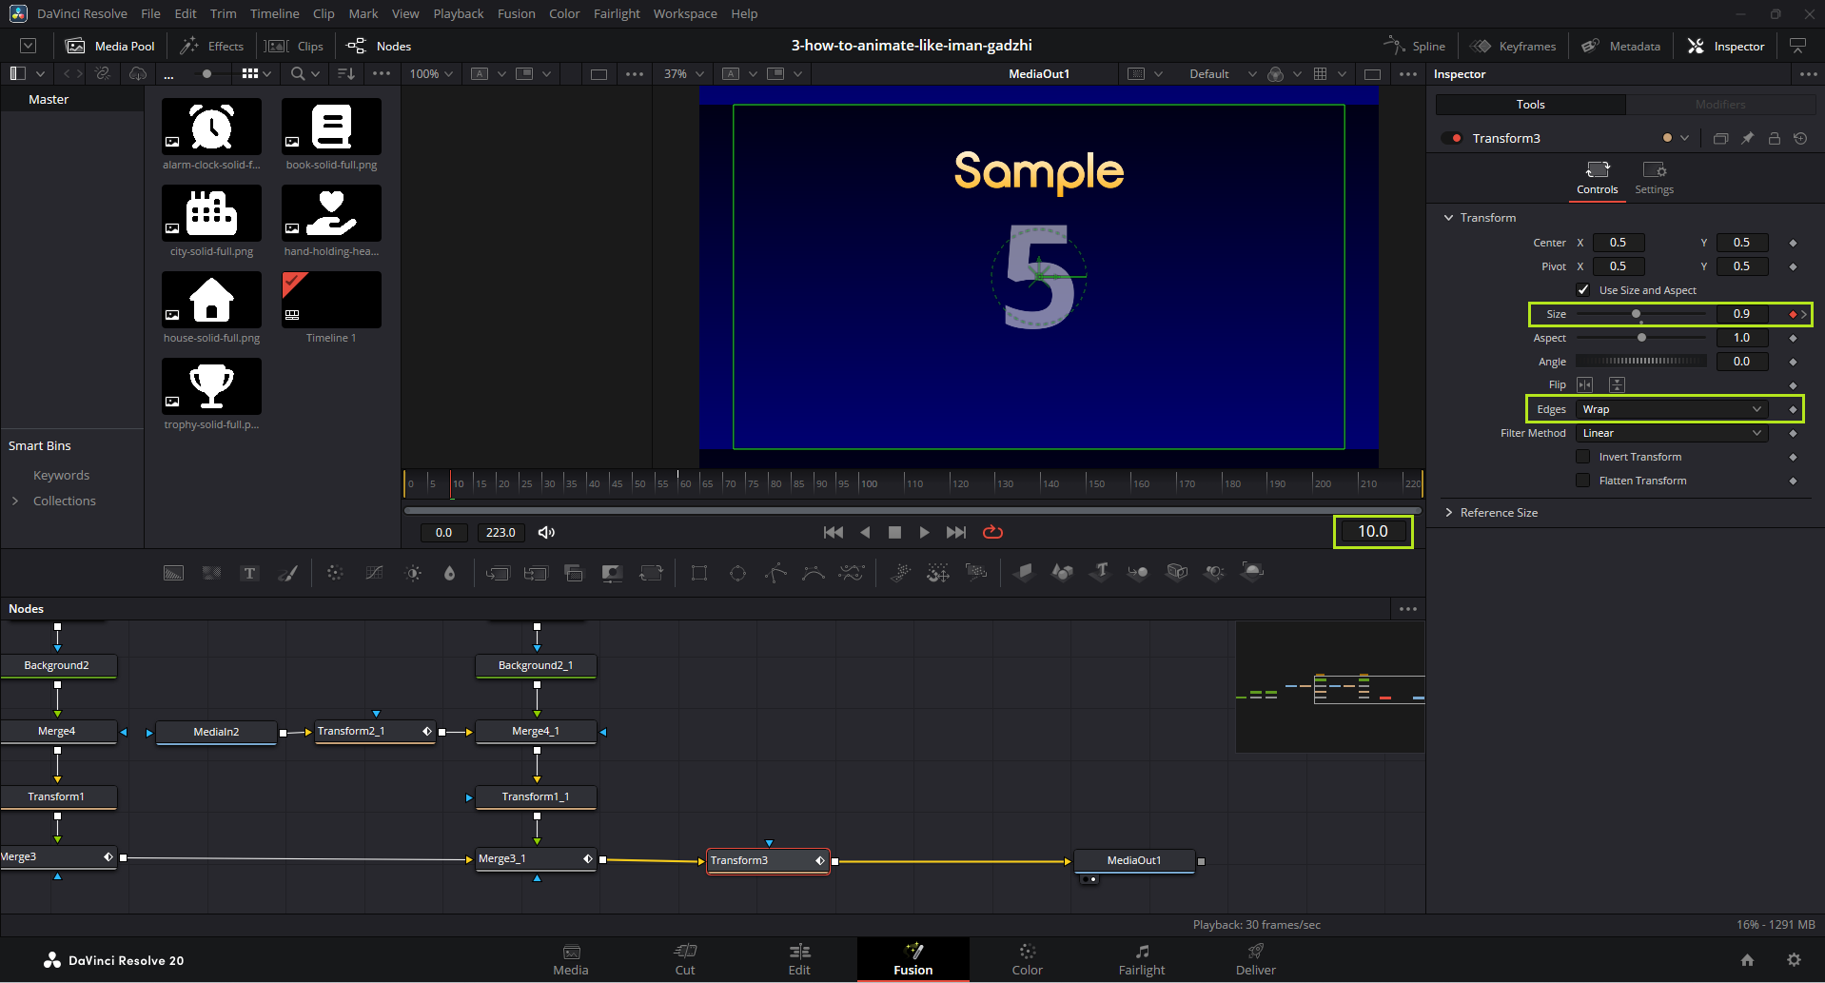Select the trophy-solid-full.png thumbnail
This screenshot has height=983, width=1825.
(x=211, y=385)
